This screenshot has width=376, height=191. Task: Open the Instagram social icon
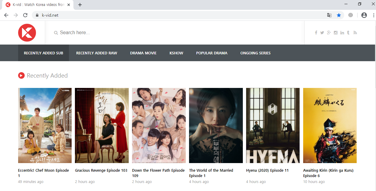pos(336,33)
